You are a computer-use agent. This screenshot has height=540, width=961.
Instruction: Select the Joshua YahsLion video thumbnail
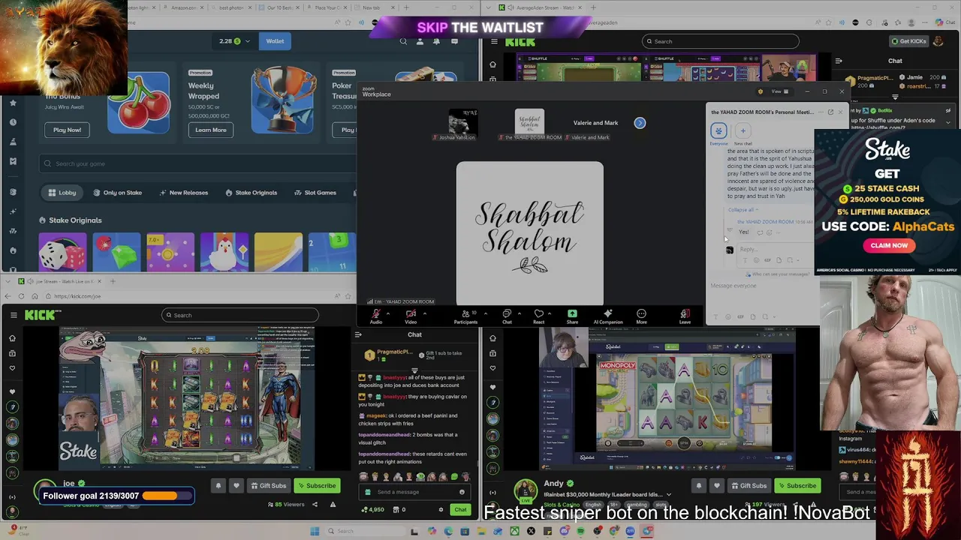[463, 122]
